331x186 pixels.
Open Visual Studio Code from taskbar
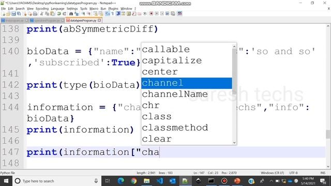coord(160,181)
